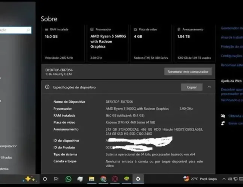Open the Proteção do sistema link
The image size is (243, 187).
coord(232,46)
